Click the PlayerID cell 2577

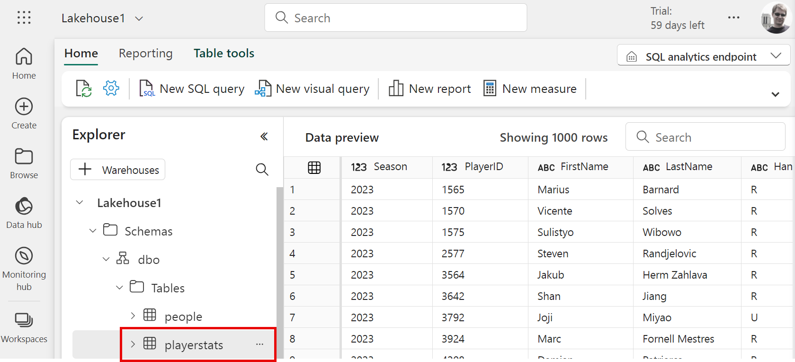point(480,253)
